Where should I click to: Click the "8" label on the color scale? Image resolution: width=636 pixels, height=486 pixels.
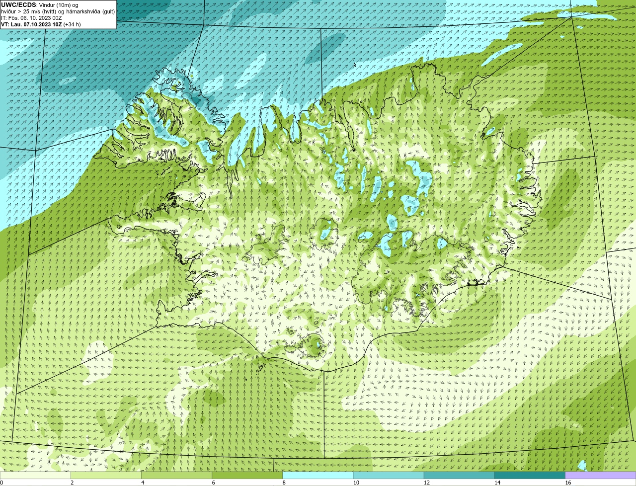point(284,483)
